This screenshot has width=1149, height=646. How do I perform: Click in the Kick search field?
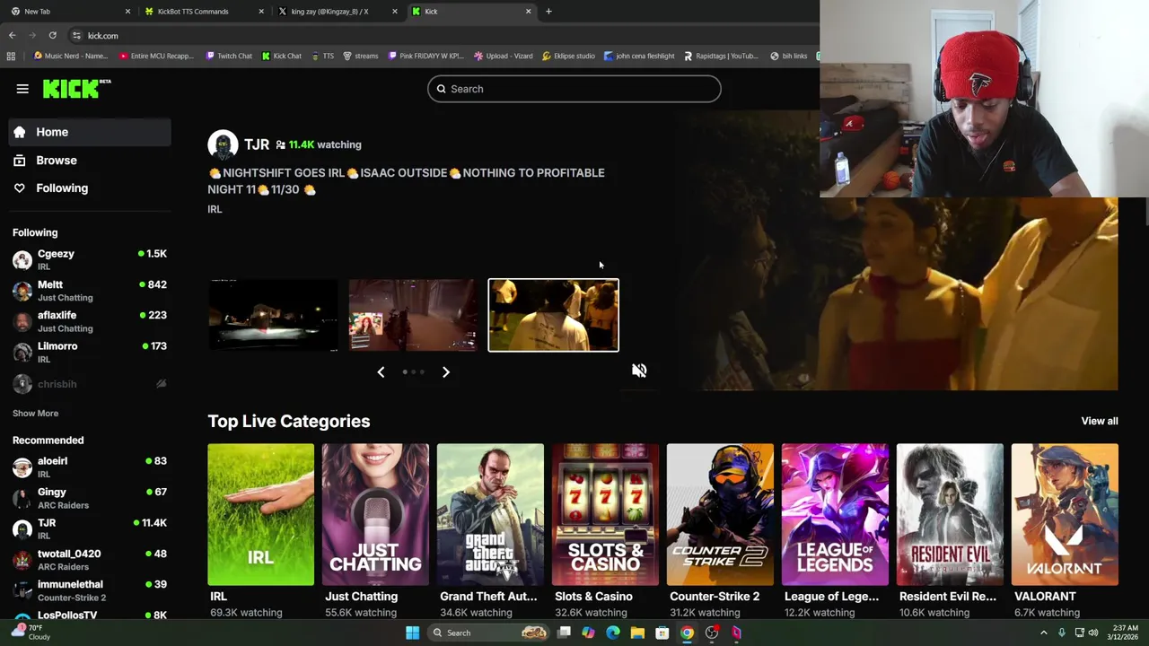(x=574, y=89)
